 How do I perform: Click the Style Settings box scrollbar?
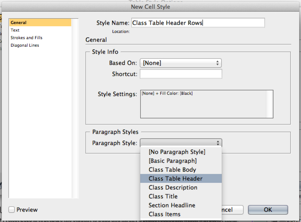[269, 104]
